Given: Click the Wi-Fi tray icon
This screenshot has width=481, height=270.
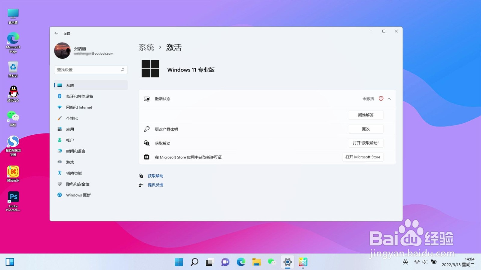Looking at the screenshot, I should point(417,262).
